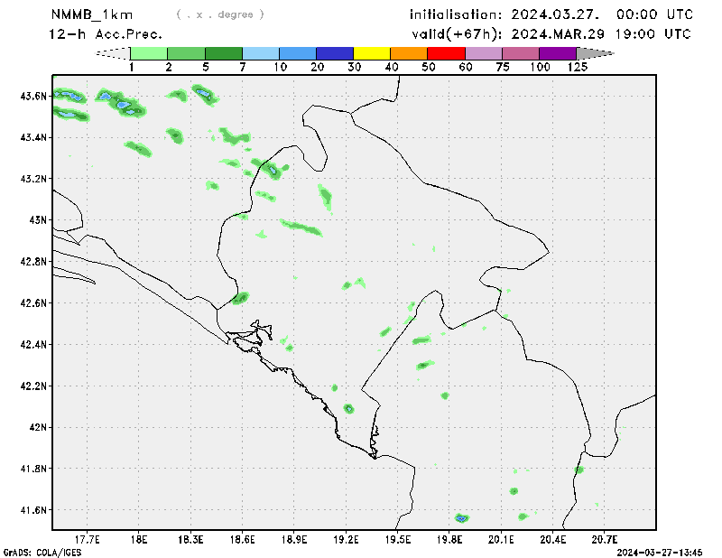Image resolution: width=722 pixels, height=558 pixels.
Task: Click the 41.8N latitude label
Action: pyautogui.click(x=33, y=469)
